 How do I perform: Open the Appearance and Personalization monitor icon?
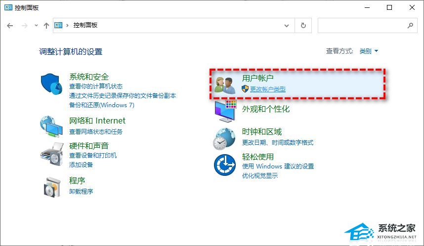pyautogui.click(x=225, y=111)
